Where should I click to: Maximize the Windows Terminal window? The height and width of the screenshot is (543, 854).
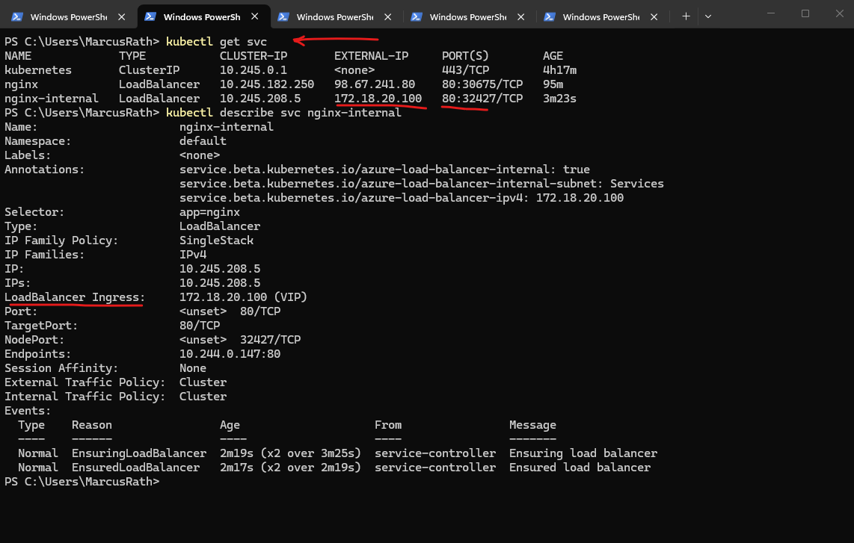pyautogui.click(x=805, y=13)
